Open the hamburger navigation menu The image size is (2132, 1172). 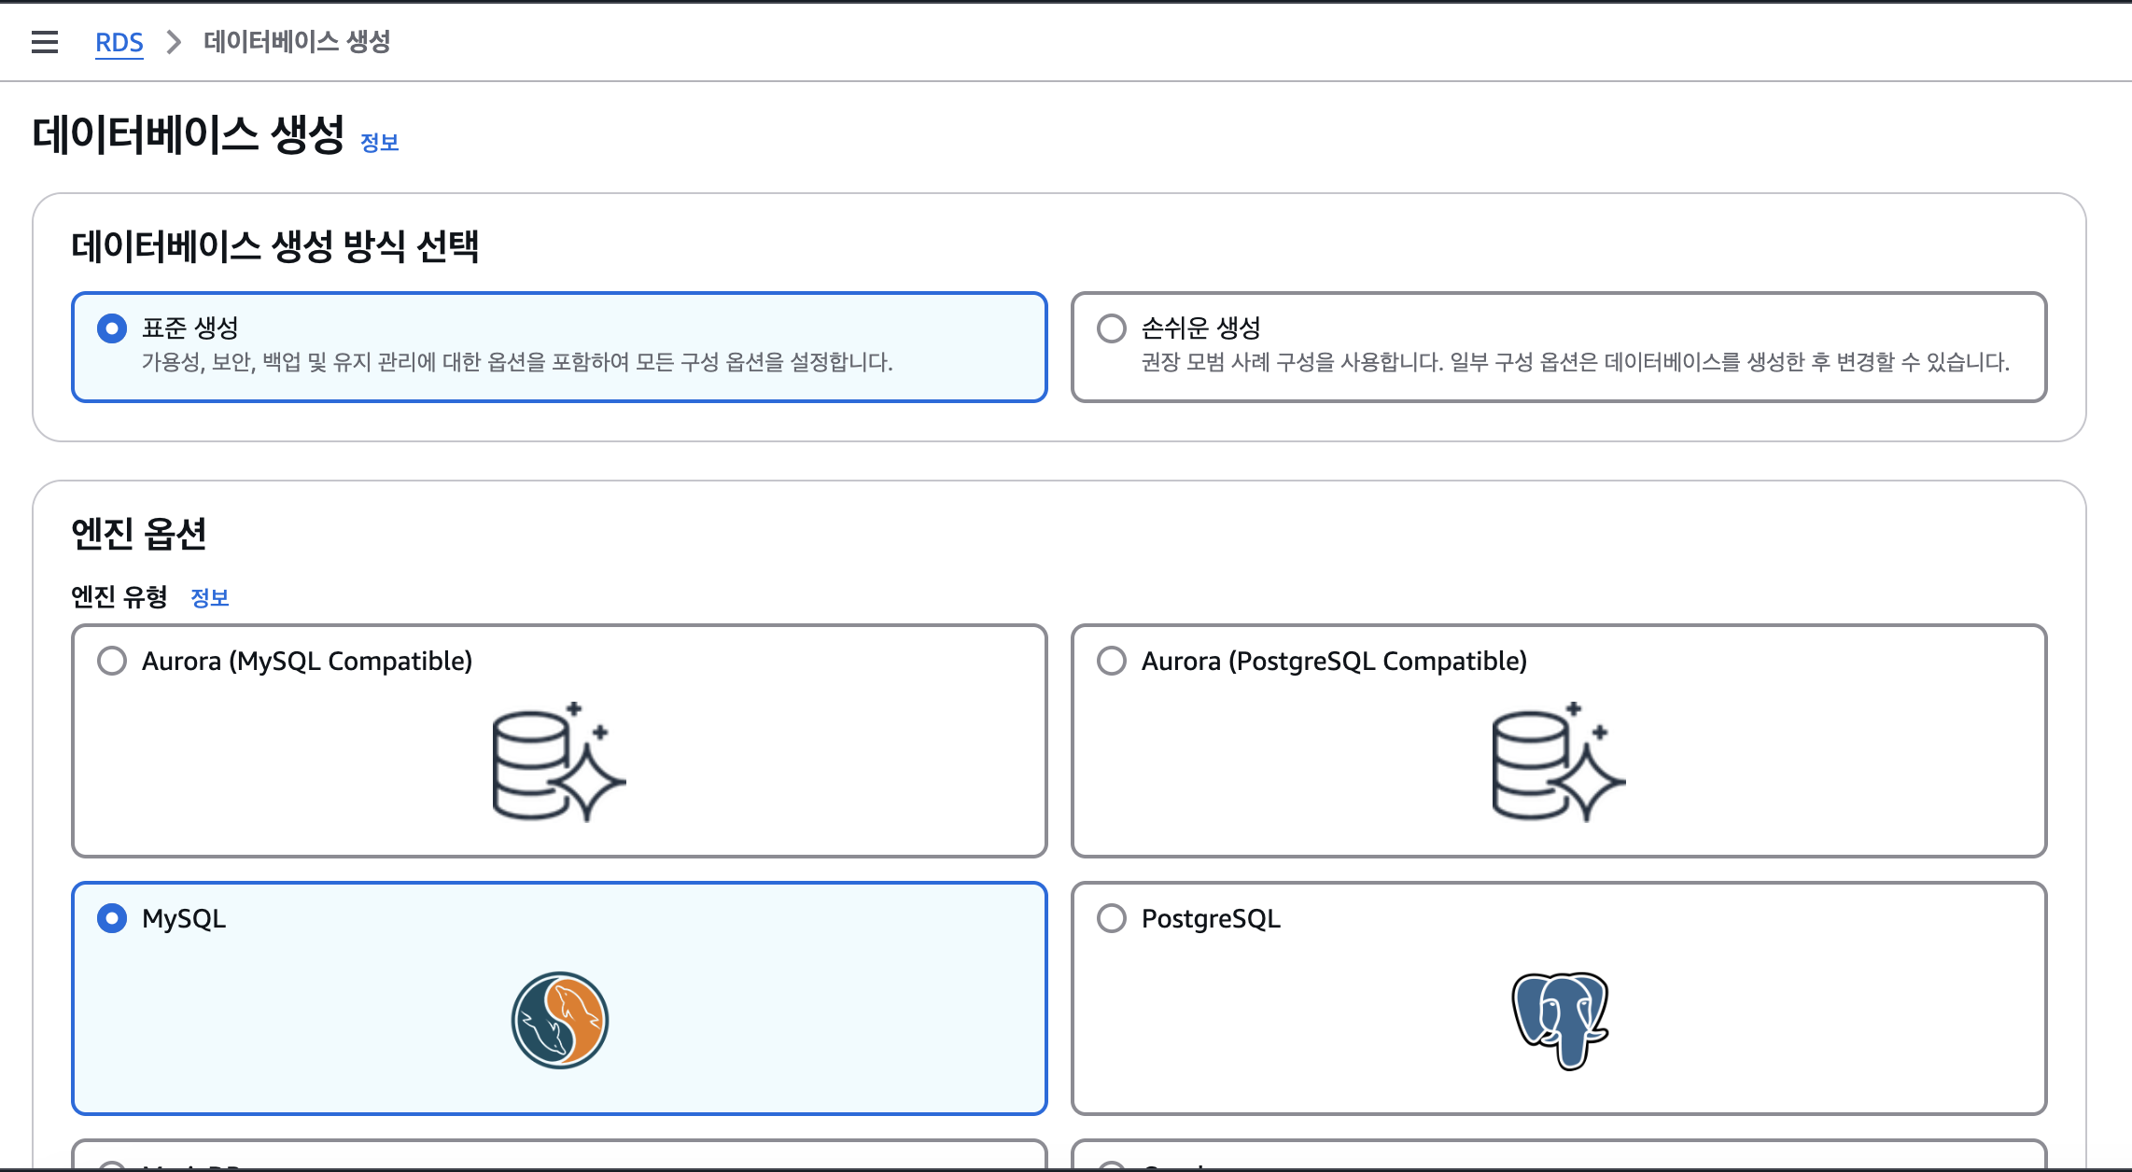coord(45,42)
